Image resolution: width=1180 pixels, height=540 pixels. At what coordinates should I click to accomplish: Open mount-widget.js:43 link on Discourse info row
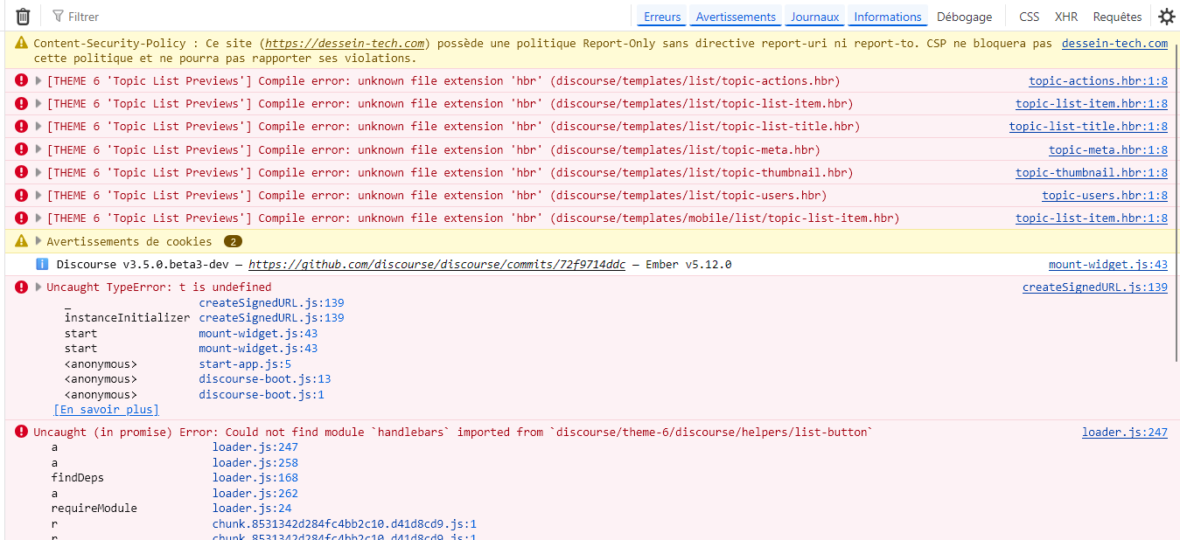pyautogui.click(x=1108, y=264)
